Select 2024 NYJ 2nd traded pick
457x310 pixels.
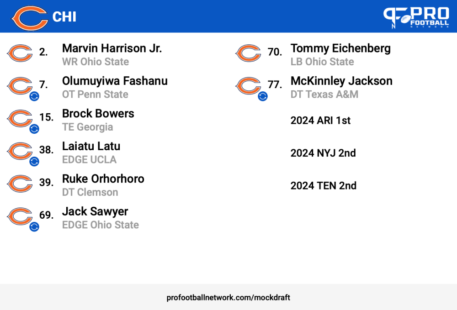[323, 153]
